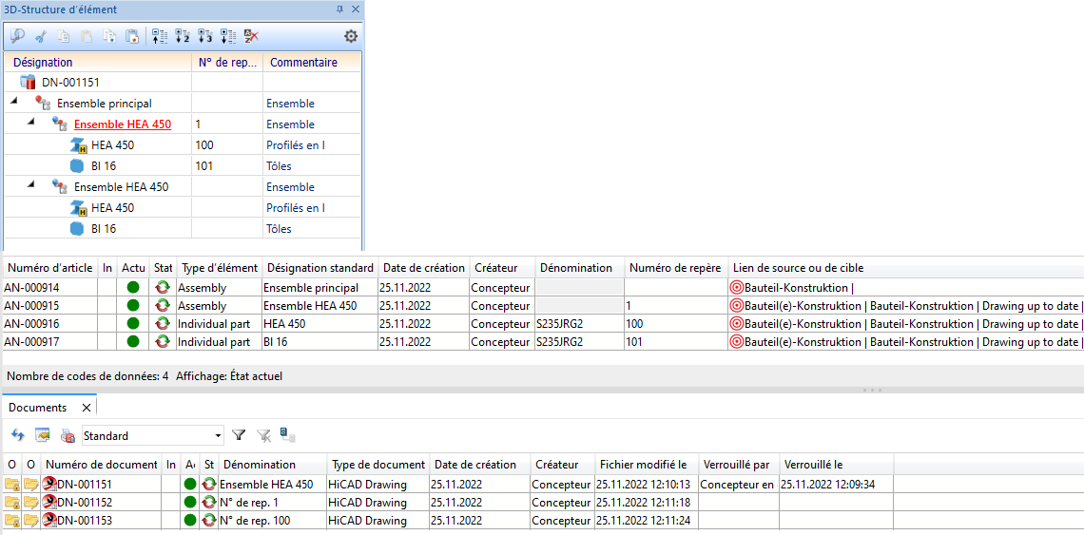Expand all levels of the structure tree
Image resolution: width=1084 pixels, height=535 pixels.
(227, 36)
